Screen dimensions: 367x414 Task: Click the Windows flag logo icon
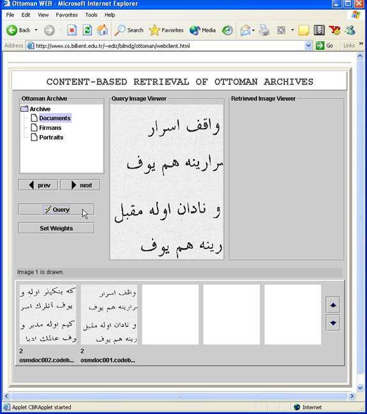[x=356, y=15]
